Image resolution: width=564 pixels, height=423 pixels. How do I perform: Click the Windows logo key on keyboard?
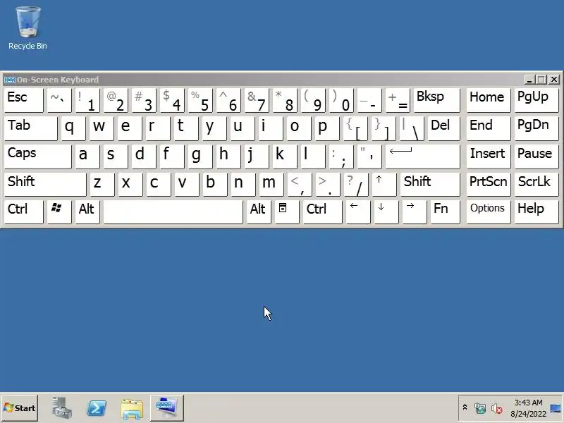coord(59,212)
